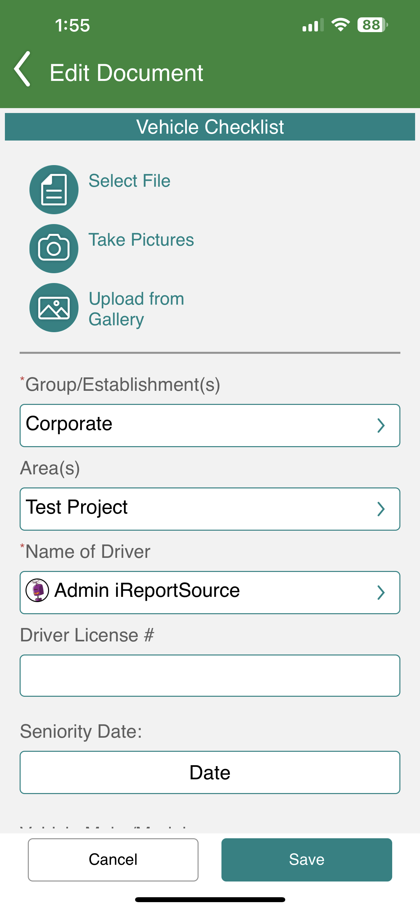420x910 pixels.
Task: Tap the Admin iReportSource avatar icon
Action: [x=37, y=590]
